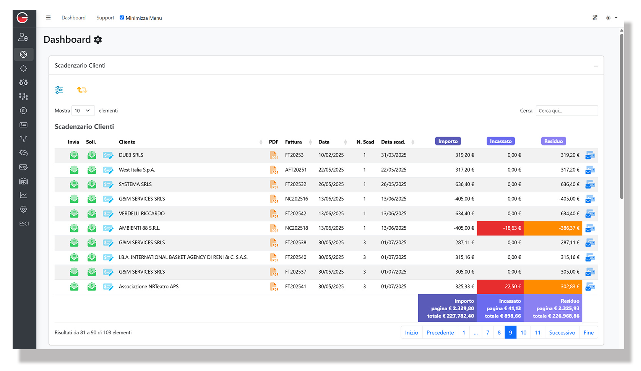Viewport: 641px width, 371px height.
Task: Click the Incassato header badge
Action: [x=501, y=141]
